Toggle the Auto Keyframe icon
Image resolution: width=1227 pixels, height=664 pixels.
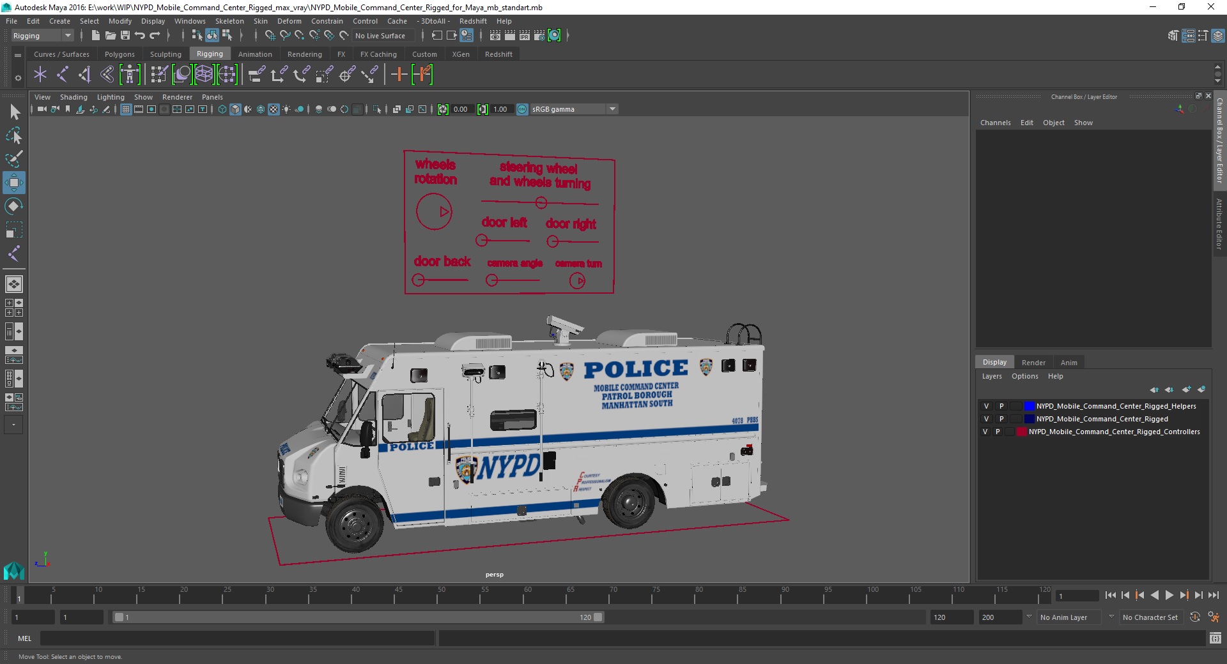click(x=1195, y=617)
